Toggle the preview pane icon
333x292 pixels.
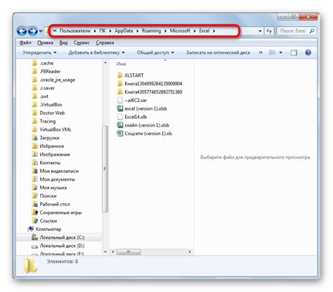pos(294,53)
